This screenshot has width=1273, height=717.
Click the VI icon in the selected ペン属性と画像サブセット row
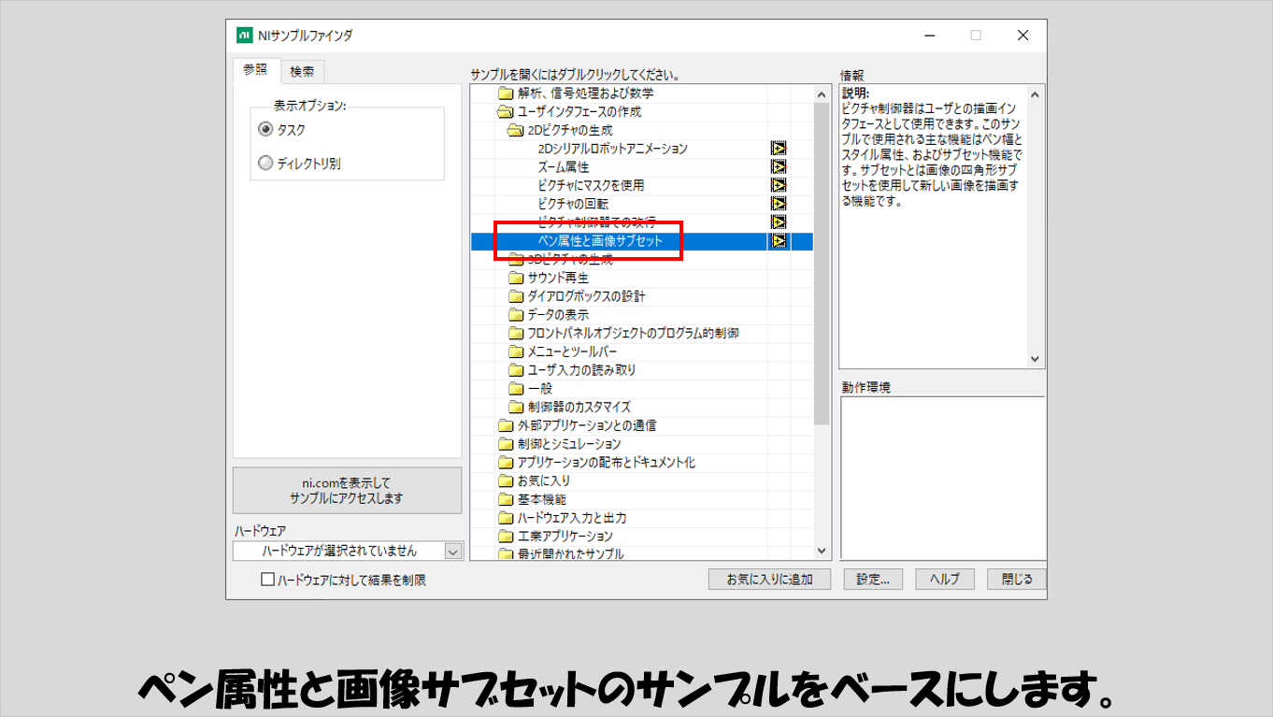tap(778, 241)
